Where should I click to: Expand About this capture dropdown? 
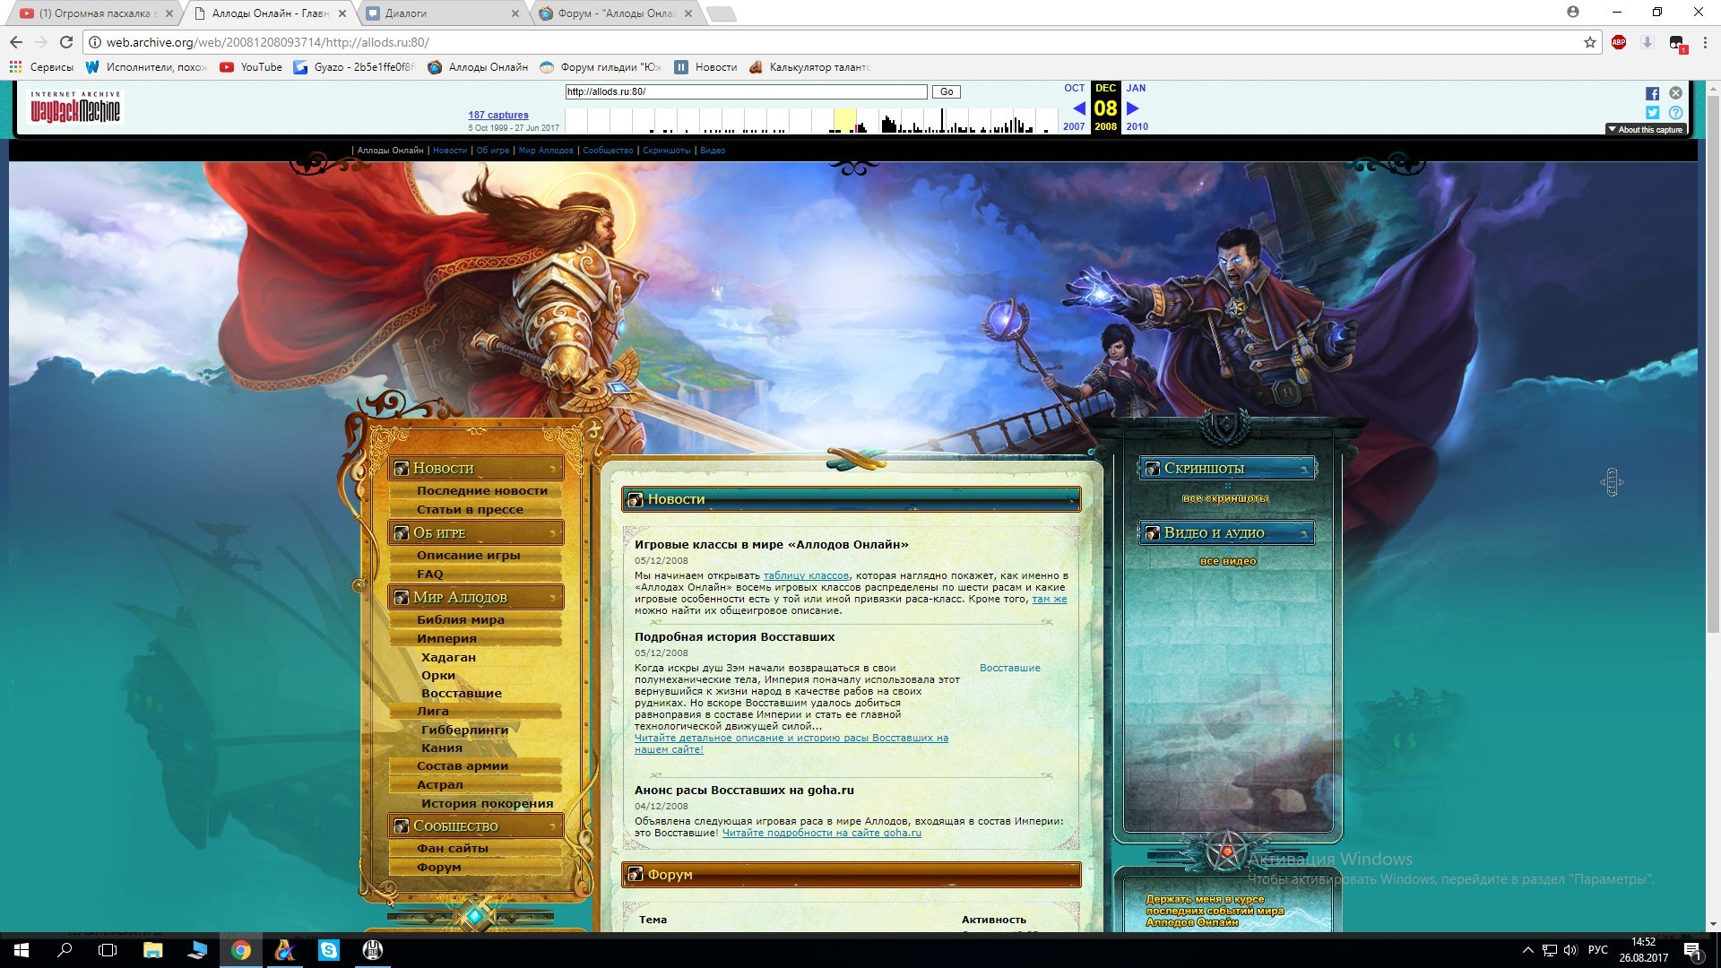click(x=1646, y=130)
